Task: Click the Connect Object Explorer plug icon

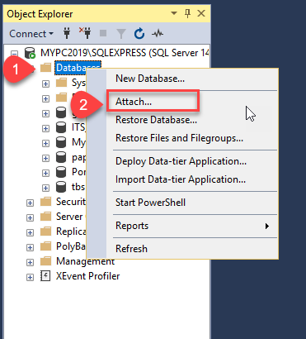Action: (67, 34)
